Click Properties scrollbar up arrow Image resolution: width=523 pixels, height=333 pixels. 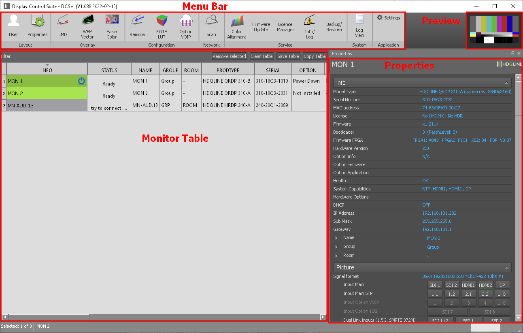pyautogui.click(x=518, y=77)
